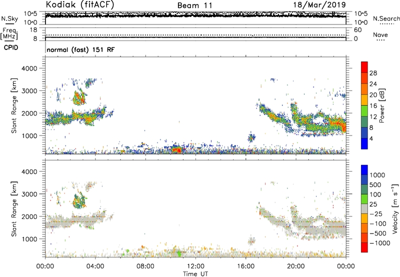Pick the red top segment of Power colorbar
Image resolution: width=400 pixels, height=277 pixels.
[x=364, y=67]
